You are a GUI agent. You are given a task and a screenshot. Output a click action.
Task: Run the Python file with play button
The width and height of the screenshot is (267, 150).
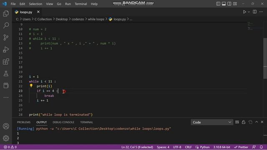pos(244,12)
